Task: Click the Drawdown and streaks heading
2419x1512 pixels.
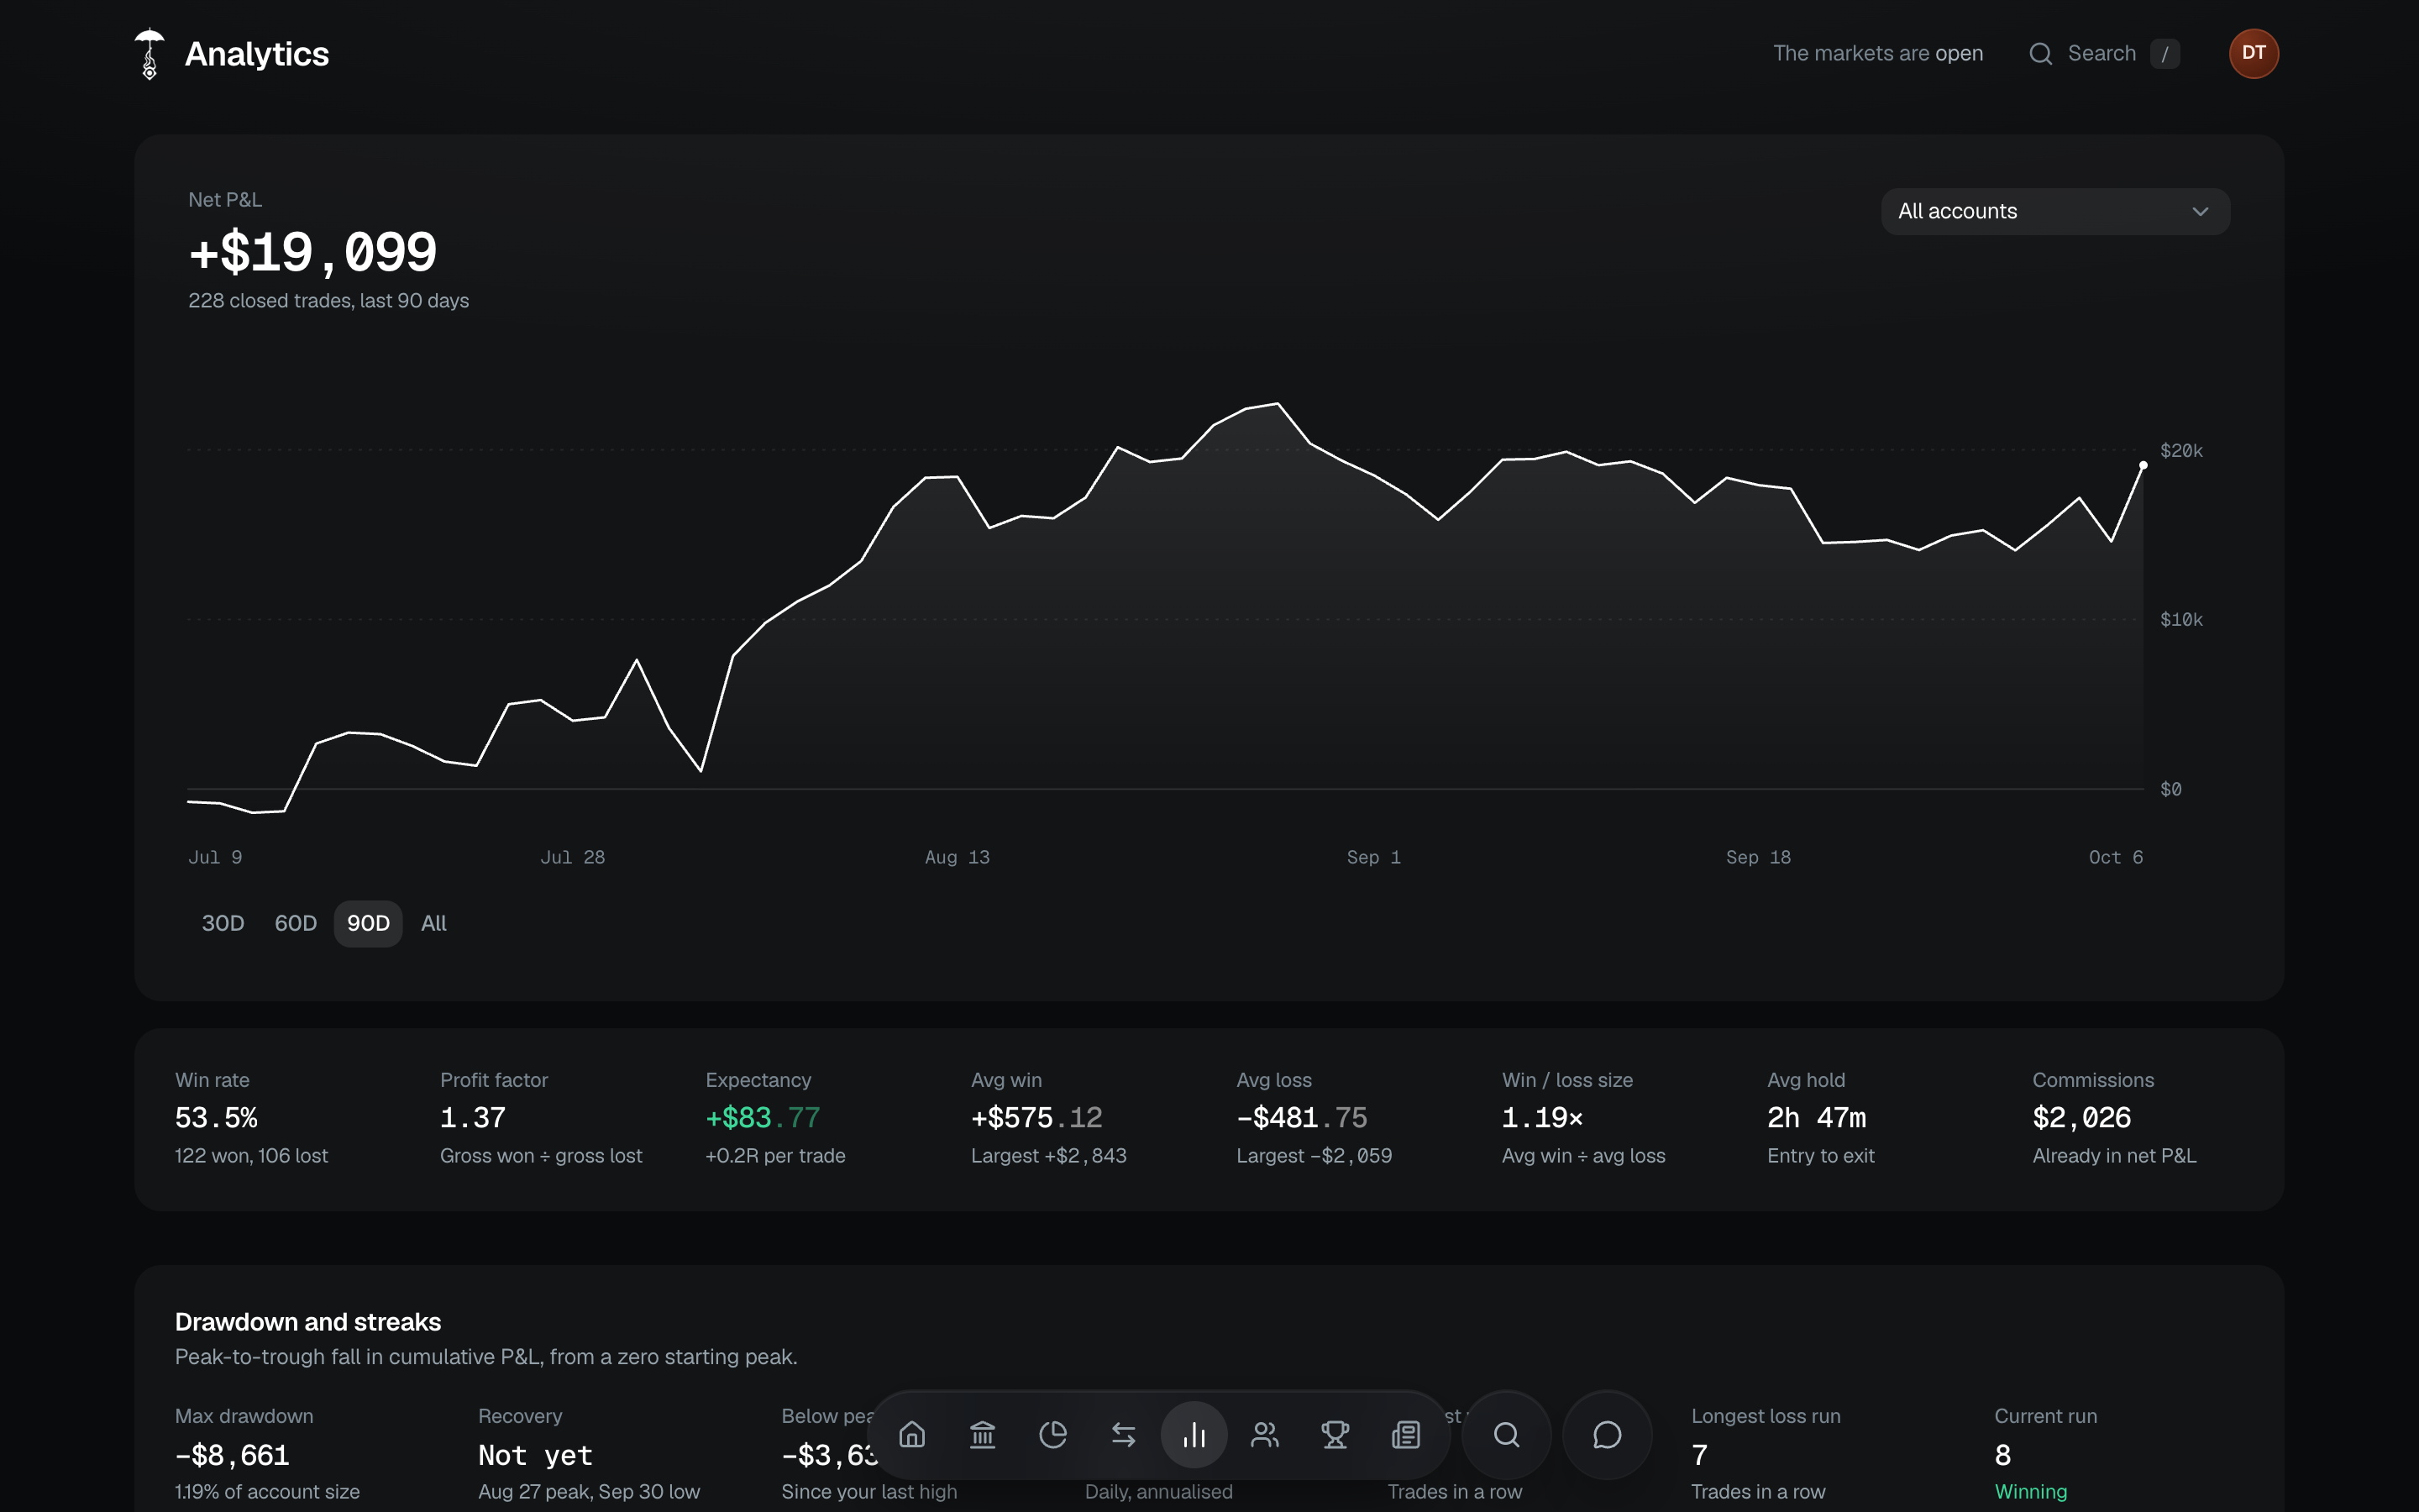Action: point(308,1322)
